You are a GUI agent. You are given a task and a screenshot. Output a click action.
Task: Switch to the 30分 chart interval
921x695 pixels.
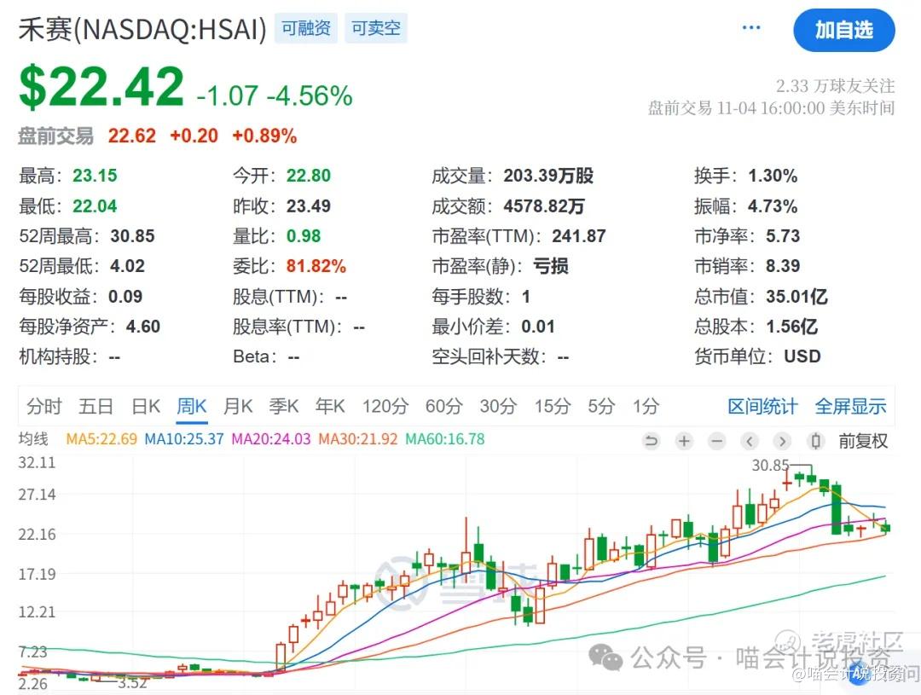498,406
